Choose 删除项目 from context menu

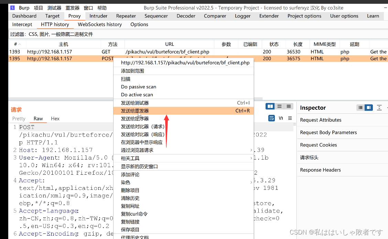(x=183, y=190)
